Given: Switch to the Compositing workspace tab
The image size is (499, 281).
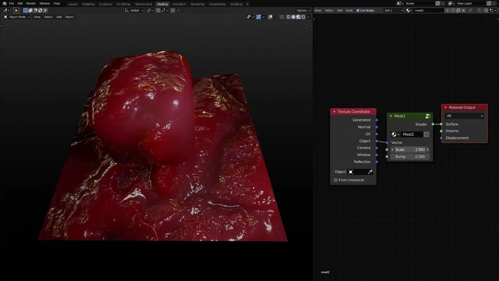Looking at the screenshot, I should pyautogui.click(x=217, y=4).
